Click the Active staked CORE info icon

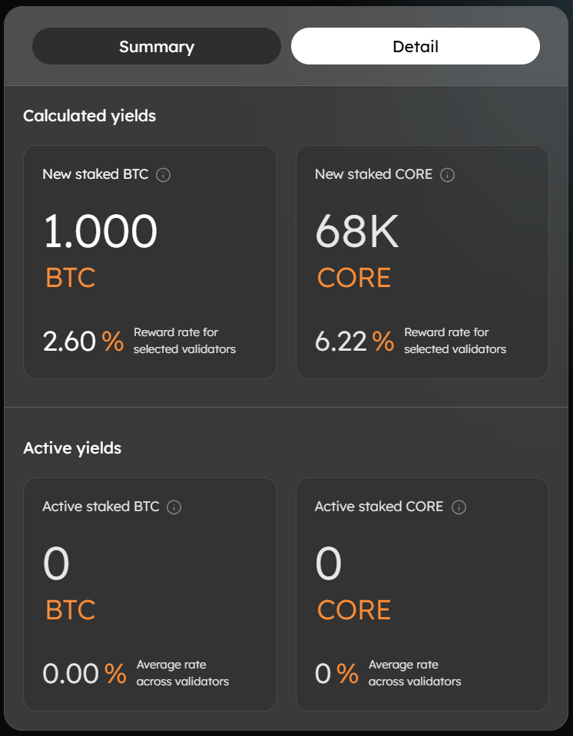point(459,507)
